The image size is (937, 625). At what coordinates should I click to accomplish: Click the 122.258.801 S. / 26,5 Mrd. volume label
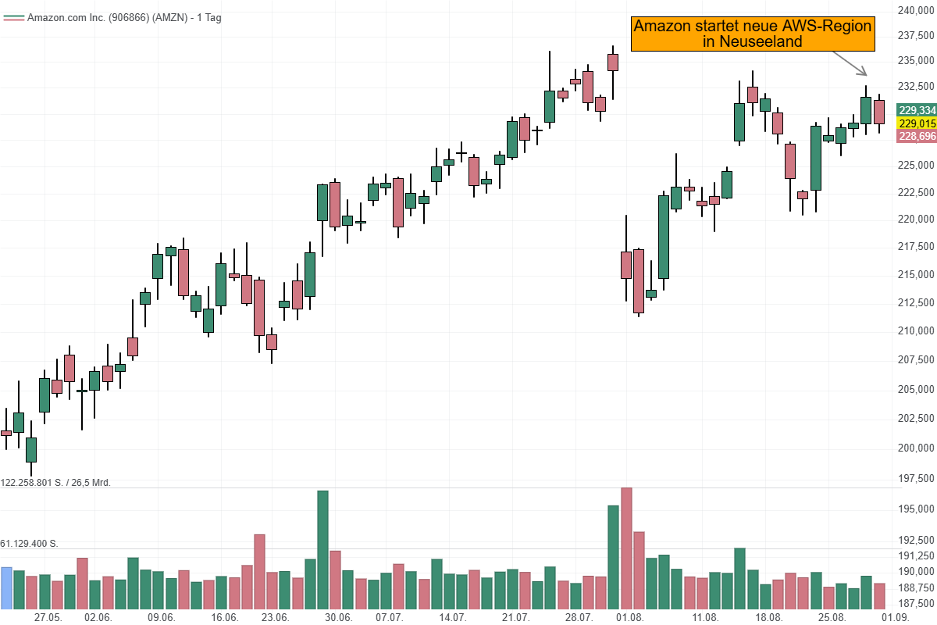click(x=56, y=483)
